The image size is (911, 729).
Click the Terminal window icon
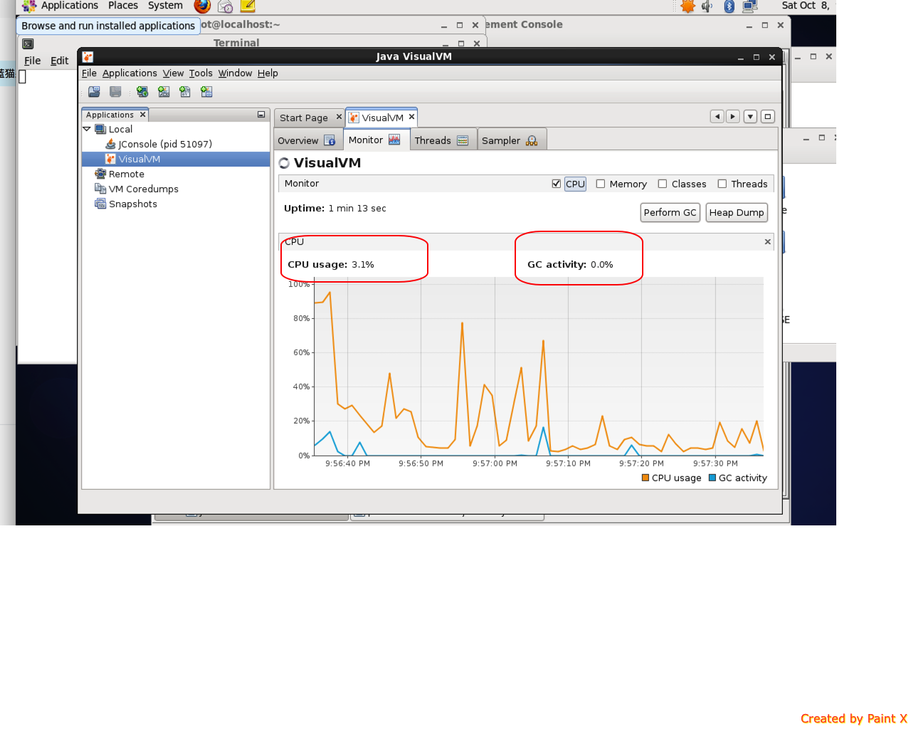point(28,43)
